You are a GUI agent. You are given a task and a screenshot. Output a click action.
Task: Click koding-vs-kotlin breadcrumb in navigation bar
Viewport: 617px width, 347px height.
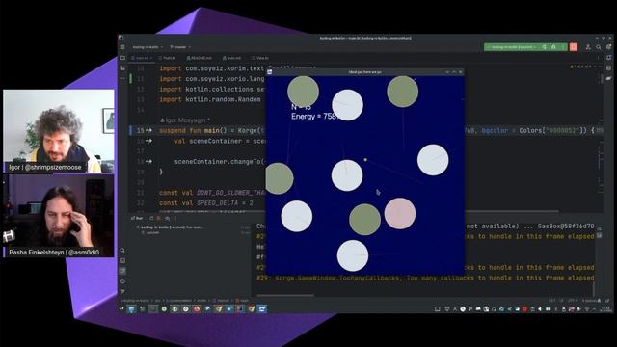coord(134,301)
